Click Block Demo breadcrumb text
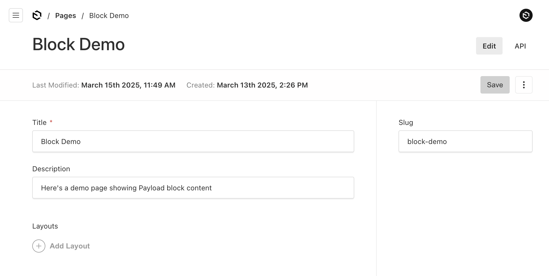The width and height of the screenshot is (549, 276). click(109, 16)
